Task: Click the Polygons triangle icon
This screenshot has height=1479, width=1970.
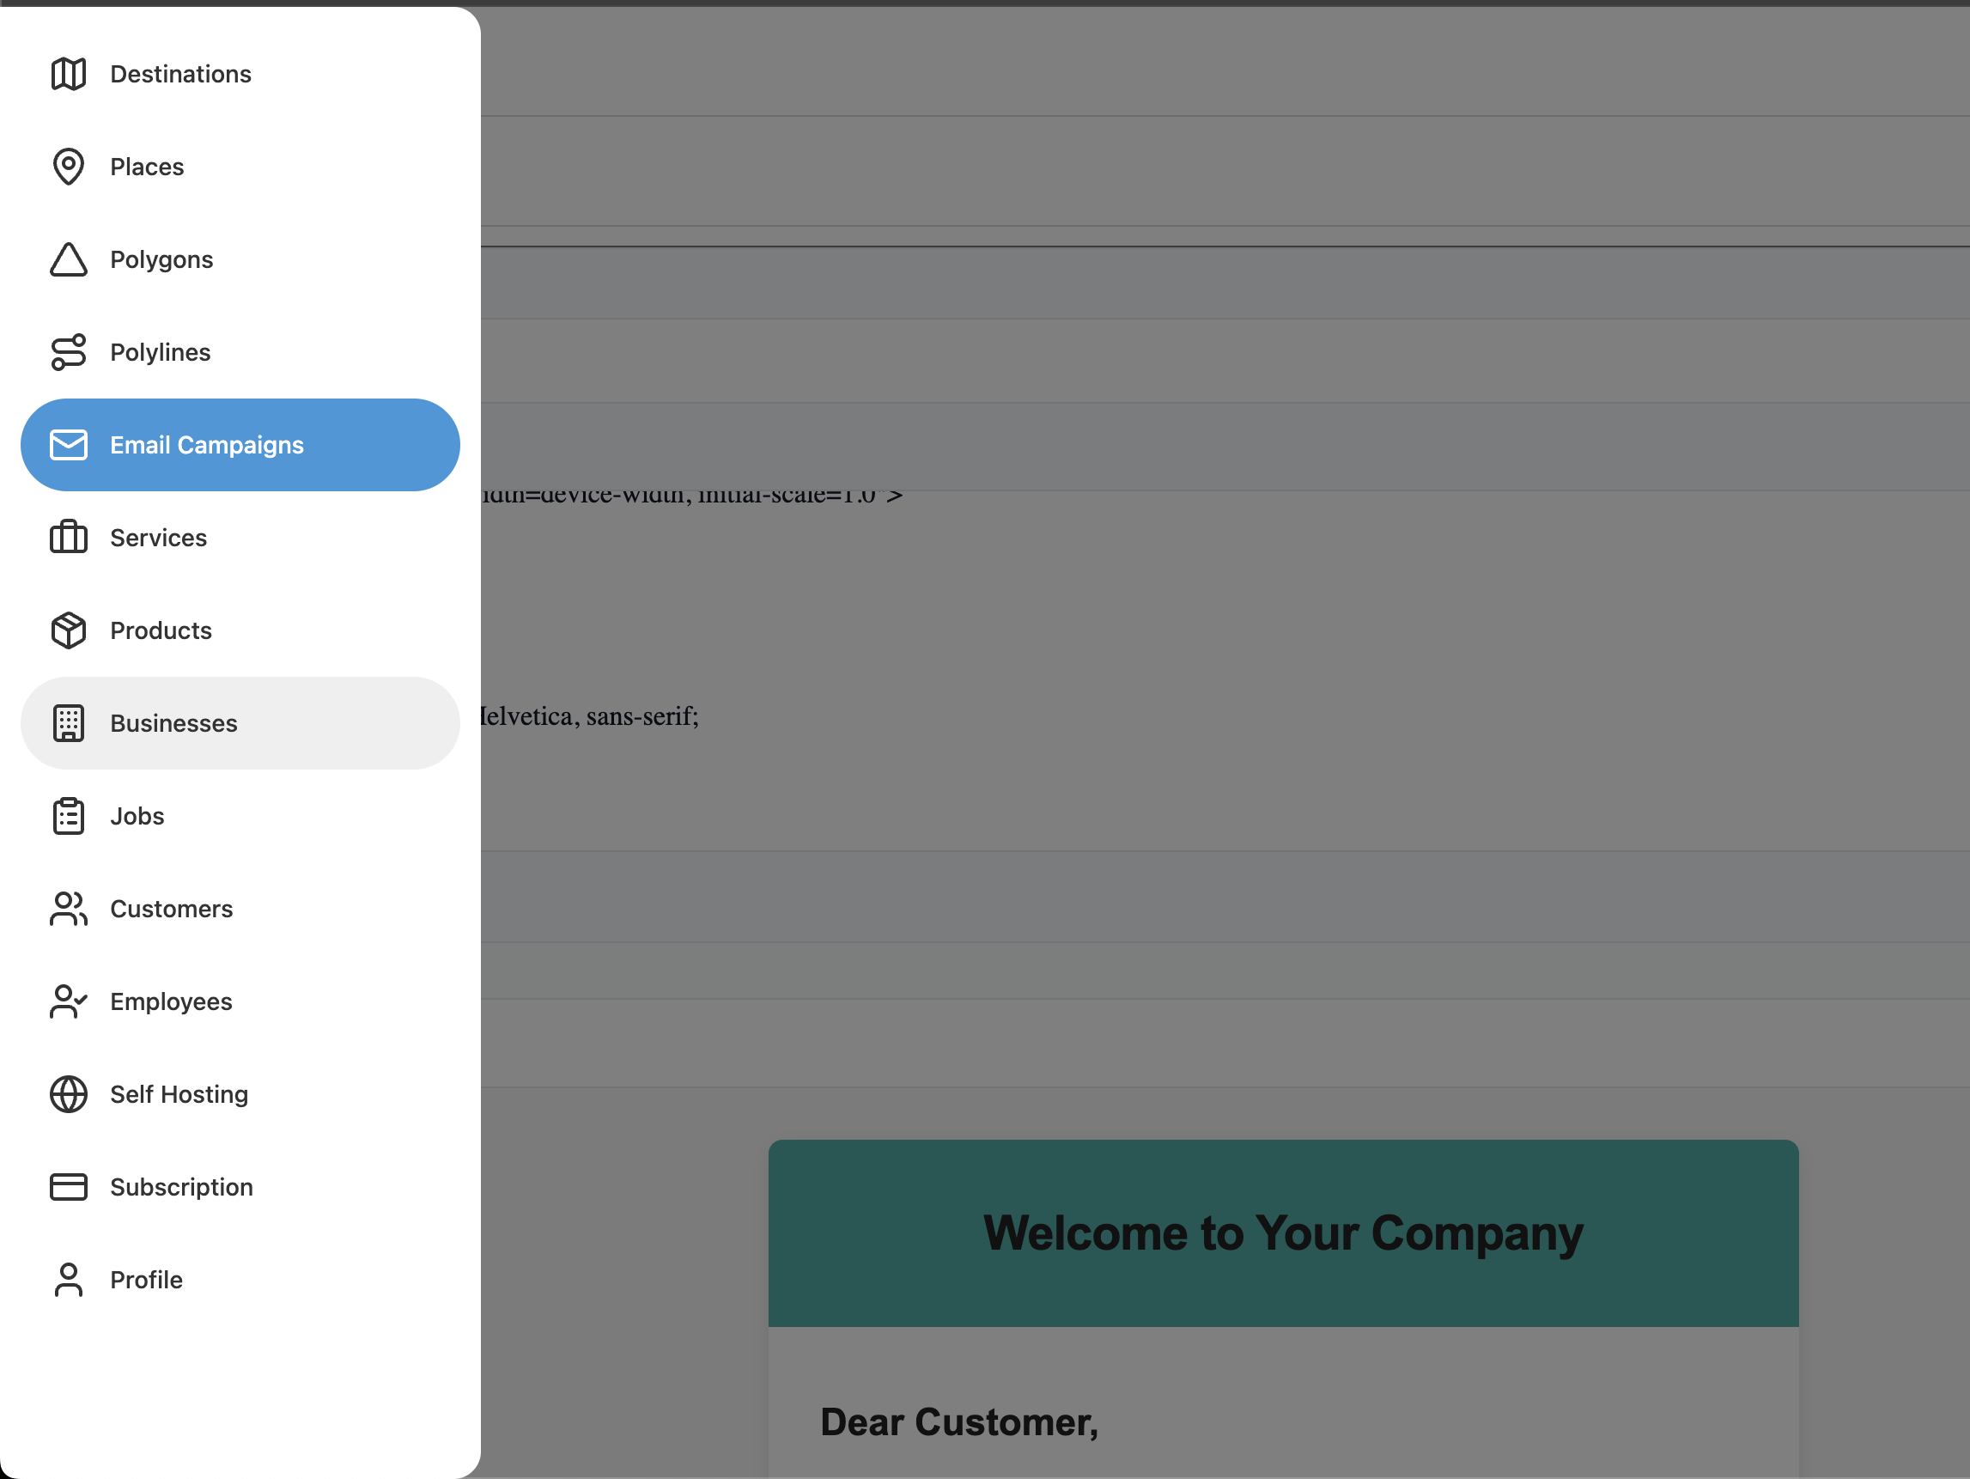Action: 69,259
